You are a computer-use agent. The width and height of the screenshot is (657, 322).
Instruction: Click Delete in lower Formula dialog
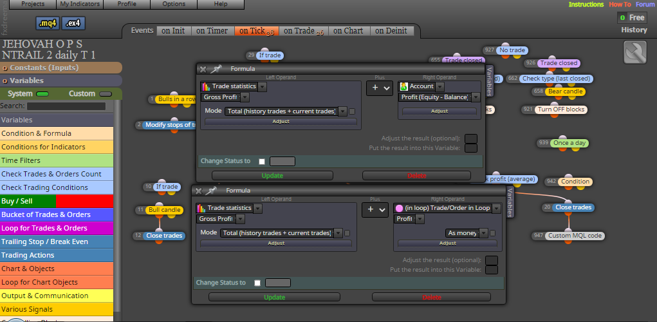pos(432,298)
